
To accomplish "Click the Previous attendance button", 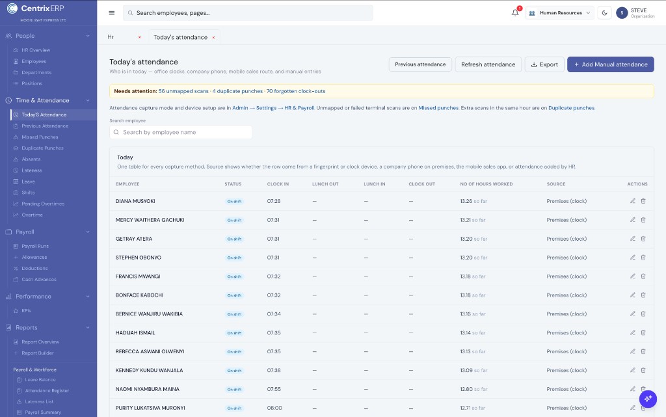I will 420,64.
